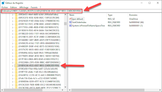Click folder icon of {0149EEDF-D08F-4142-8D73-D23903D21E90}
The width and height of the screenshot is (162, 92).
tap(16, 47)
